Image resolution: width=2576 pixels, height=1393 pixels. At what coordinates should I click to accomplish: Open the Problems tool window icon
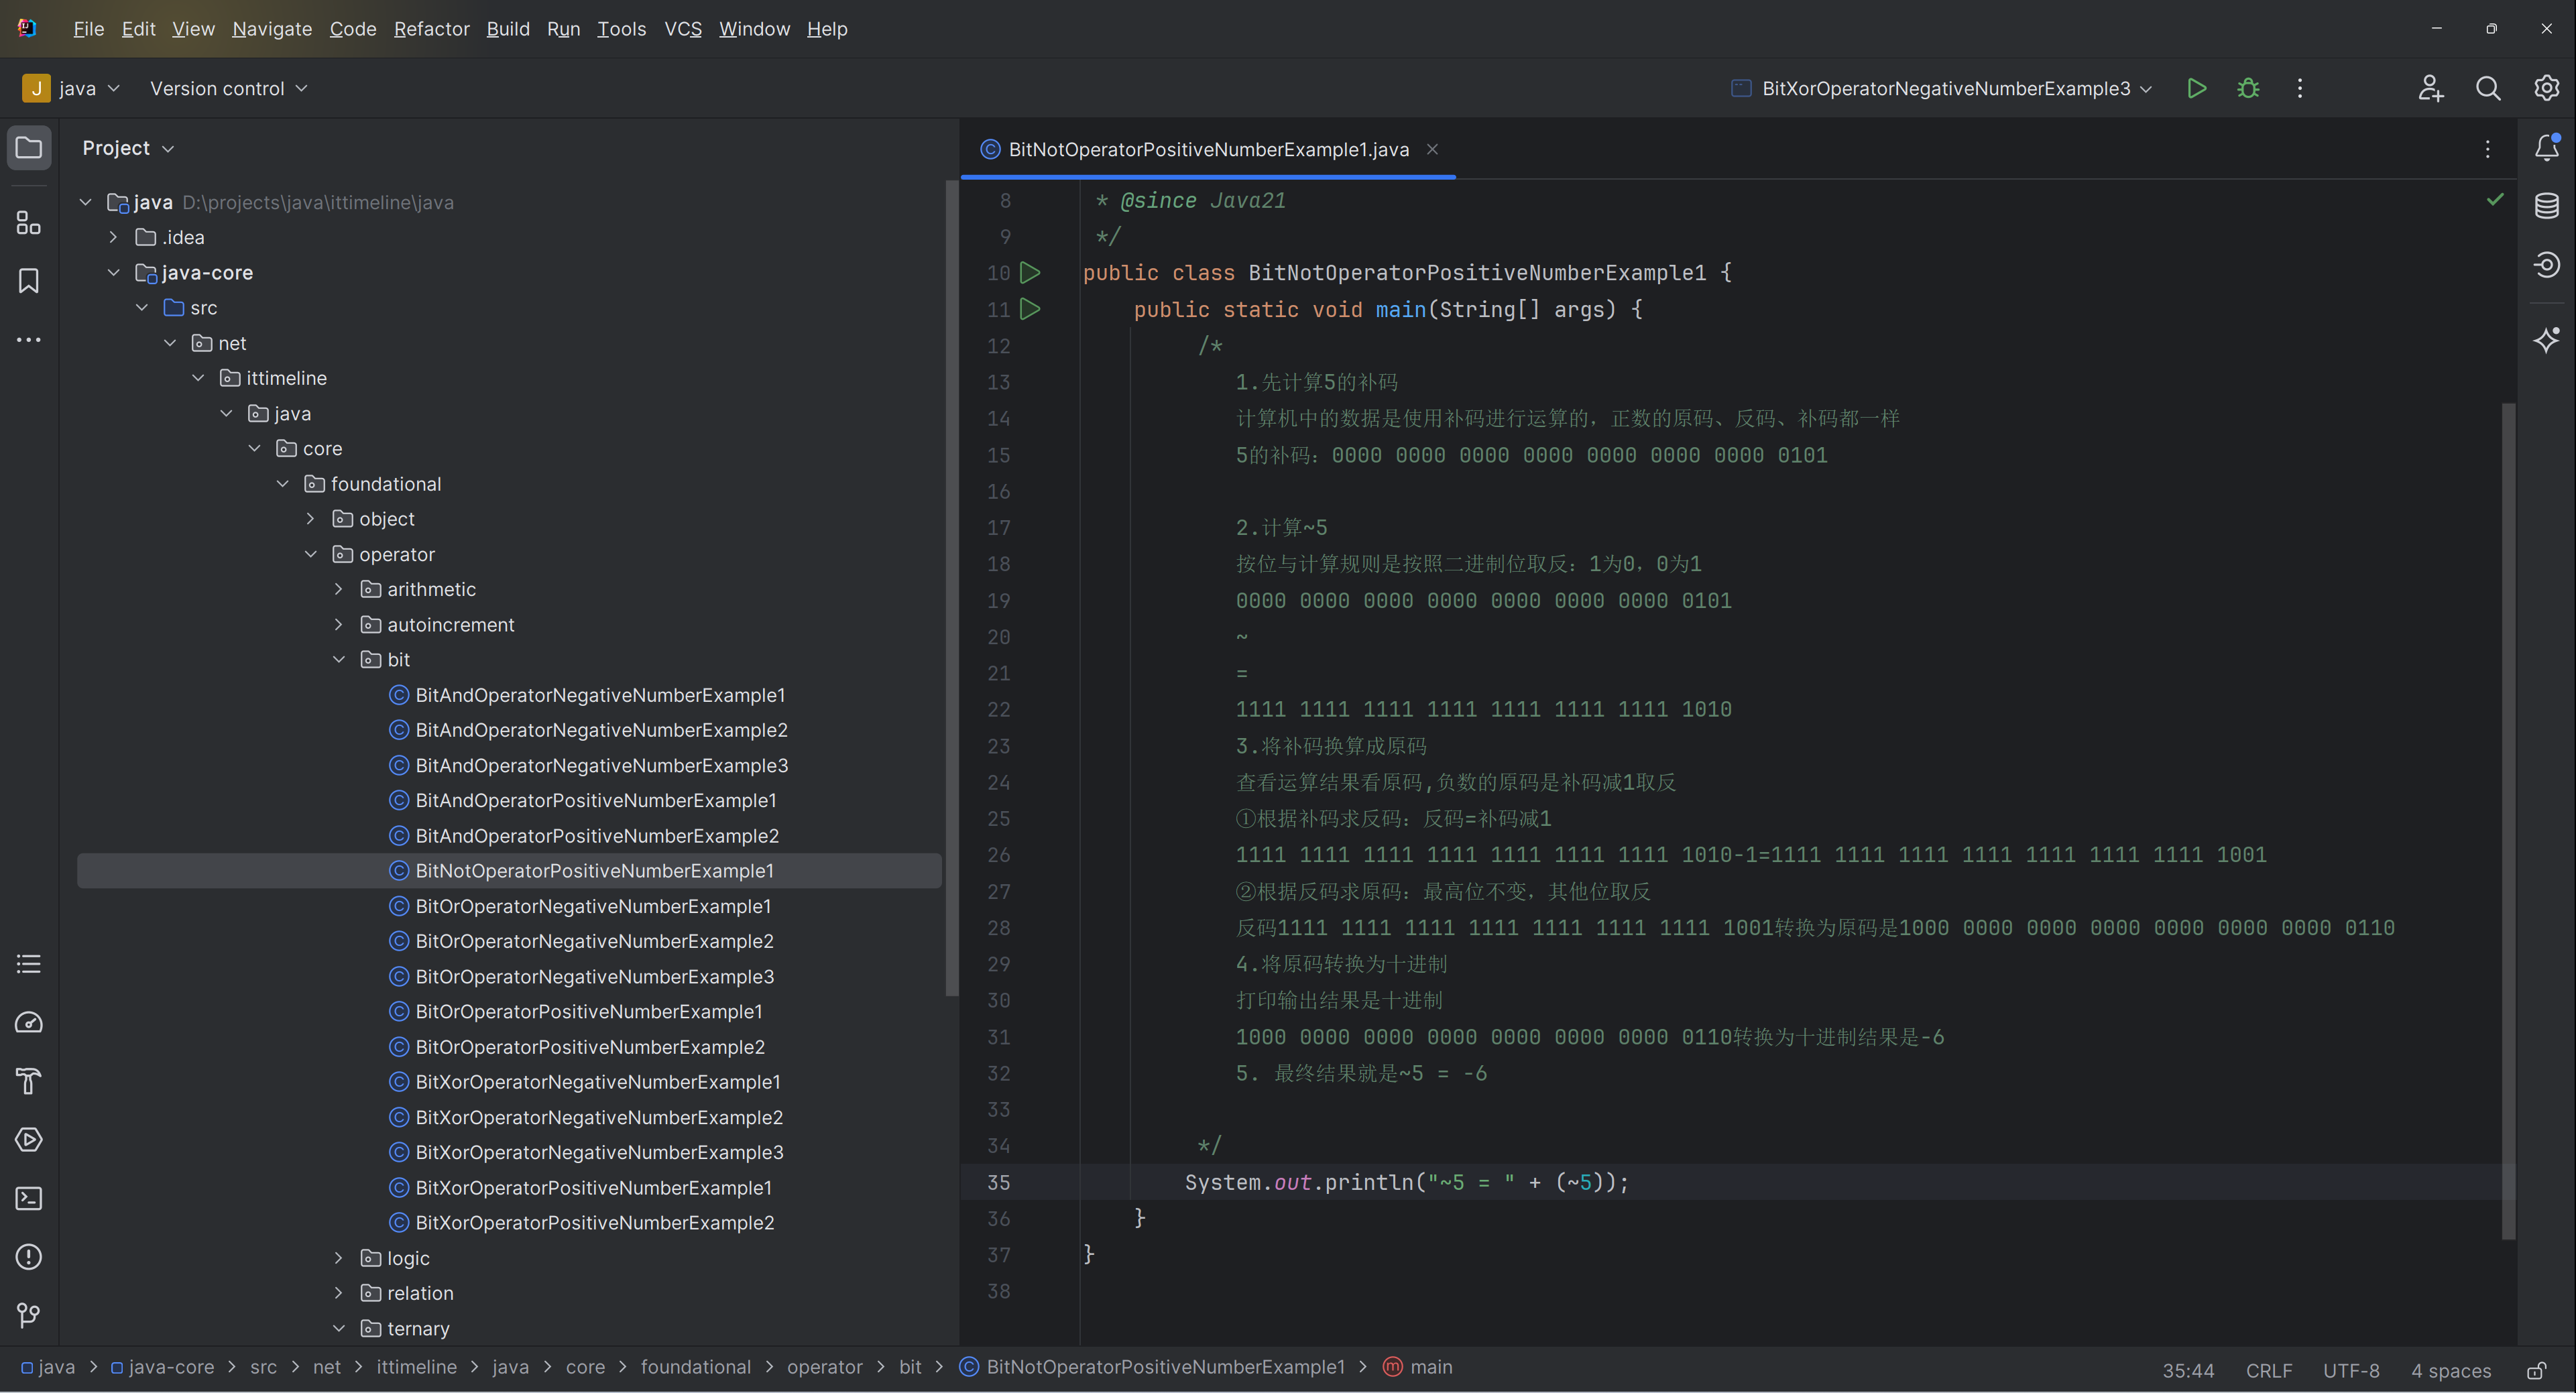(29, 1257)
